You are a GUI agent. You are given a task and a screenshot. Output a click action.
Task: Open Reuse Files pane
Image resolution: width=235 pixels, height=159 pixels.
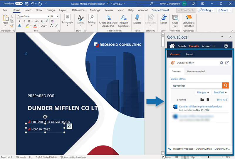175,21
